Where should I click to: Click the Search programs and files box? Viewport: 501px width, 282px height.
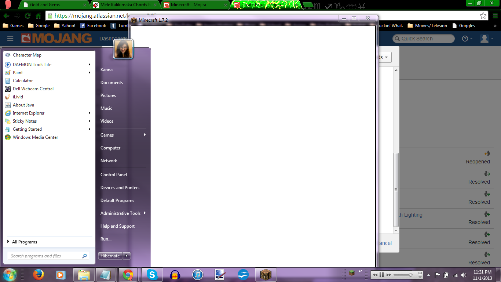[48, 256]
